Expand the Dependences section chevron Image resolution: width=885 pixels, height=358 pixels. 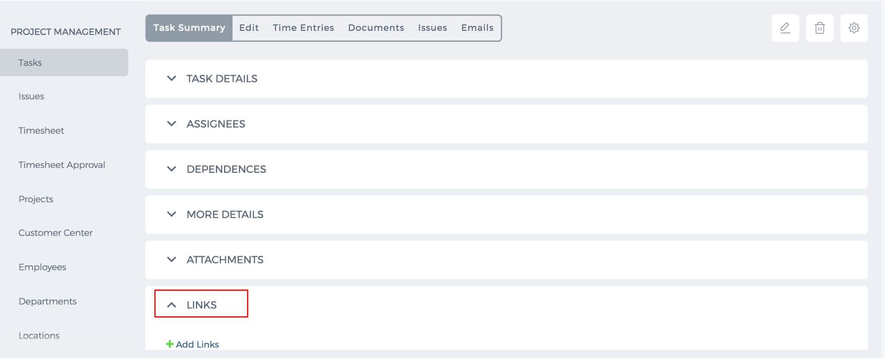[171, 169]
